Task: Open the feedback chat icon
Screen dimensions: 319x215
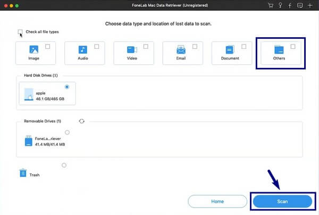Action: pyautogui.click(x=300, y=5)
